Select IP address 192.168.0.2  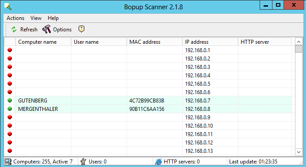197,59
